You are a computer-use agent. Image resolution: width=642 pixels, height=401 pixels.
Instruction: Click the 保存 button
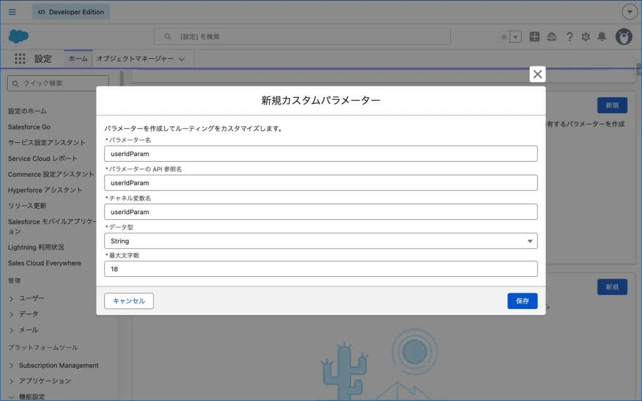[x=522, y=301]
